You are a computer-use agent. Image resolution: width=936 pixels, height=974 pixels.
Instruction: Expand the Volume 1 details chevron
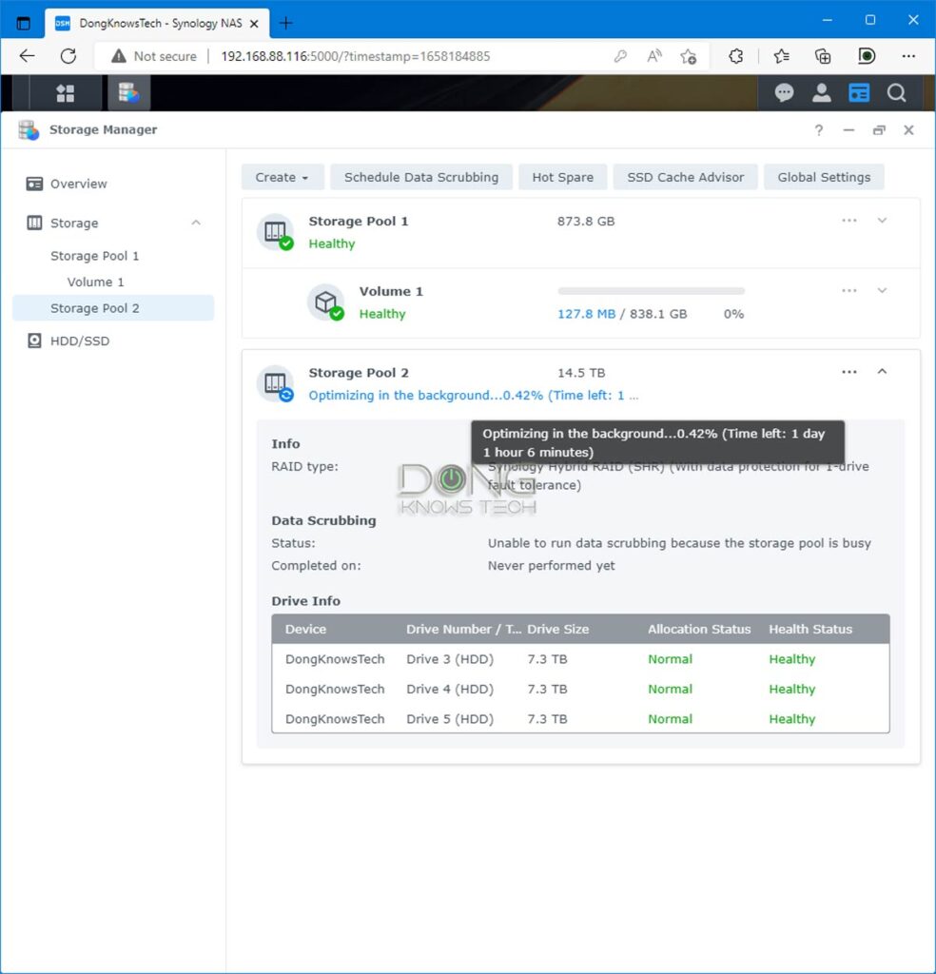tap(882, 291)
